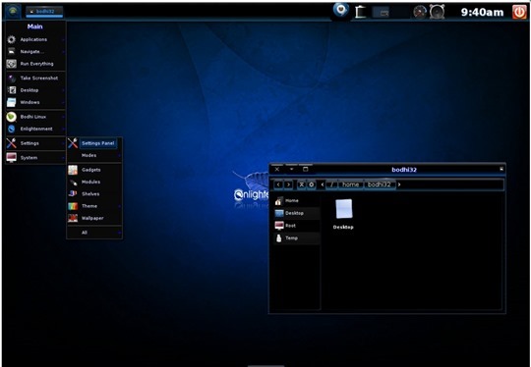531x367 pixels.
Task: Click the gear icon in file manager toolbar
Action: click(x=311, y=184)
